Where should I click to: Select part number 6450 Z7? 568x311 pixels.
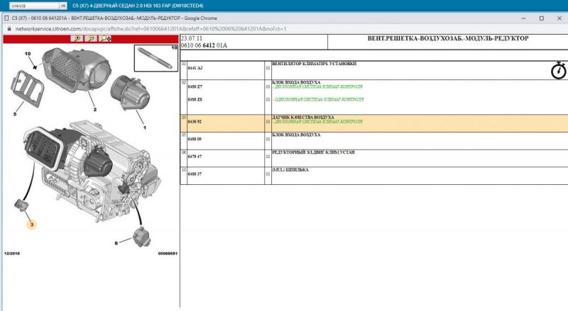coord(196,86)
